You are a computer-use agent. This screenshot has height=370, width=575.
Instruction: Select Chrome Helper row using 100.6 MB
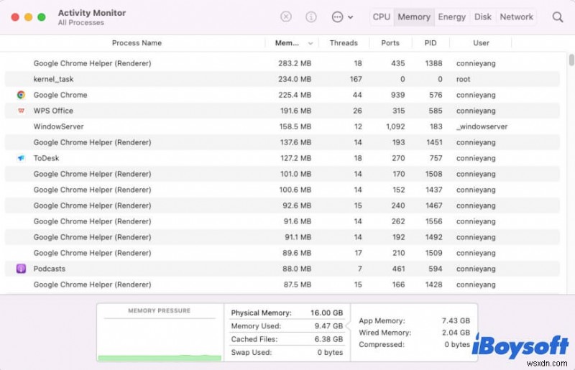pyautogui.click(x=282, y=190)
